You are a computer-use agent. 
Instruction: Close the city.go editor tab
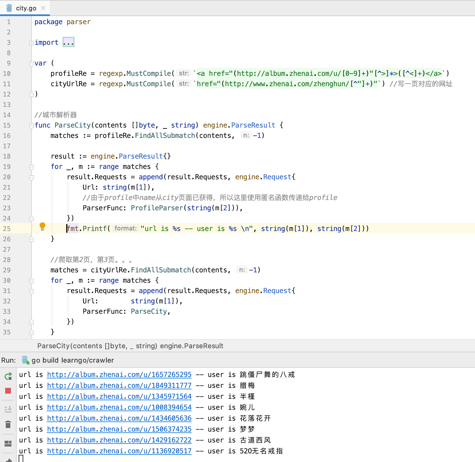click(x=43, y=8)
